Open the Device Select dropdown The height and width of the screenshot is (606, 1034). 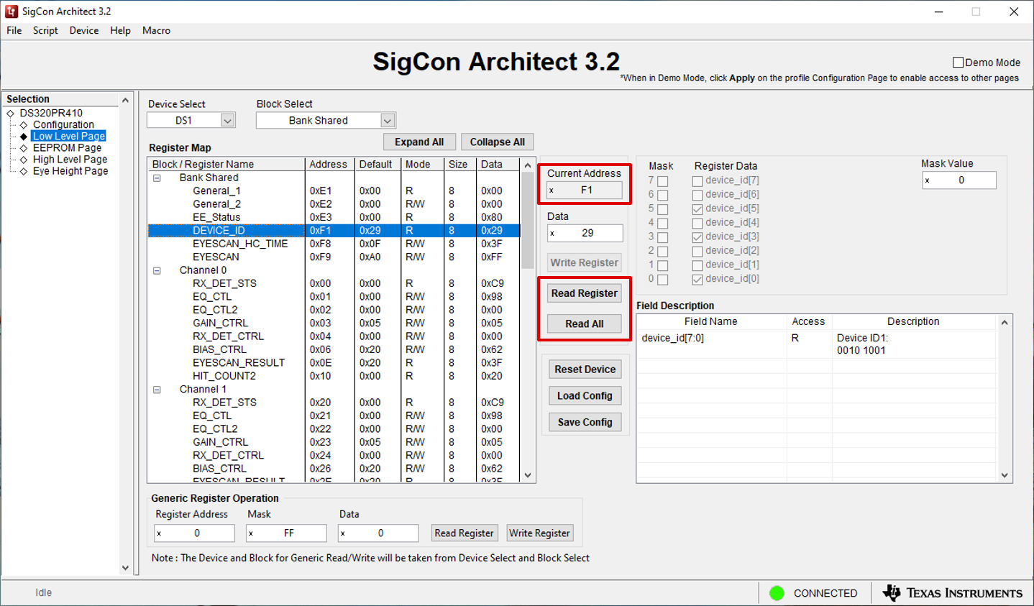coord(227,121)
